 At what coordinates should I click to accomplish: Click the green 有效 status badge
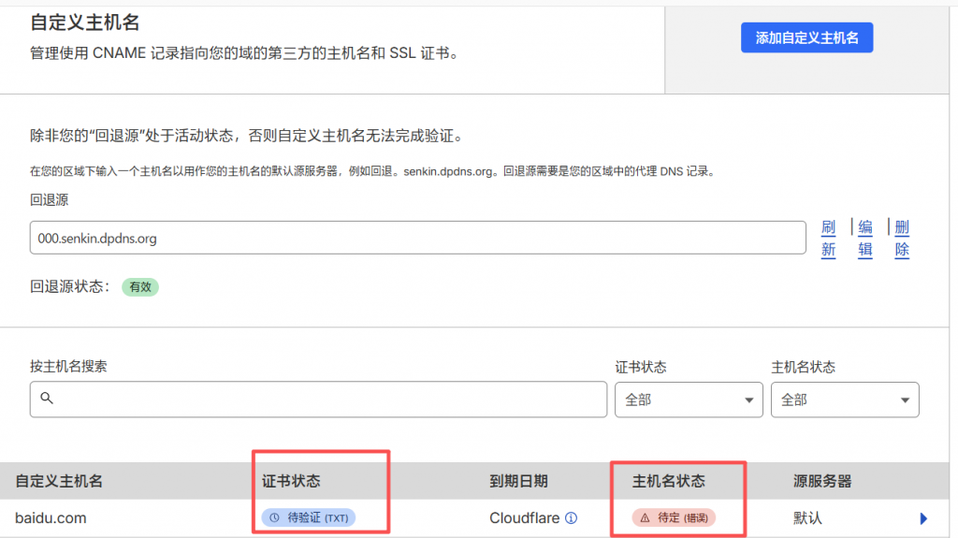tap(140, 287)
